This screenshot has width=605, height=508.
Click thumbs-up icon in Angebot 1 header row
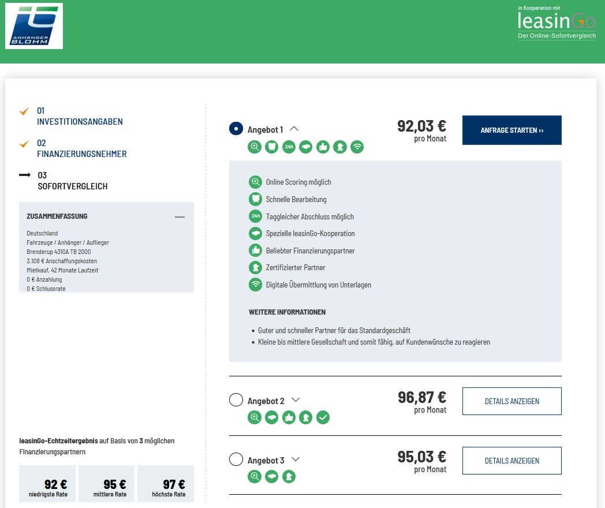click(x=323, y=147)
